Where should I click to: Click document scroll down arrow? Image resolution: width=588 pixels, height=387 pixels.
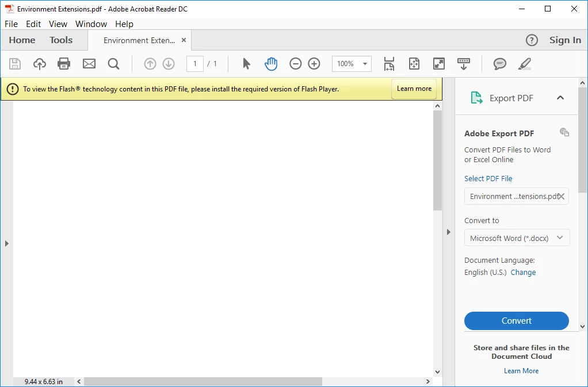pyautogui.click(x=437, y=372)
